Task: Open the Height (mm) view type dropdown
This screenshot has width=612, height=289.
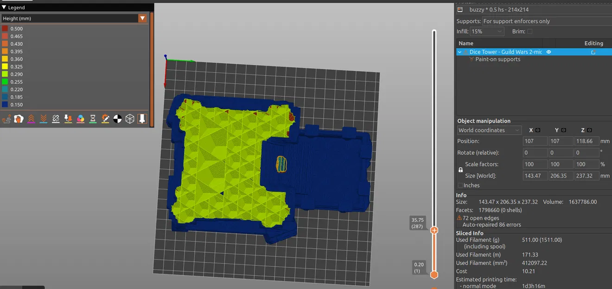Action: [74, 18]
